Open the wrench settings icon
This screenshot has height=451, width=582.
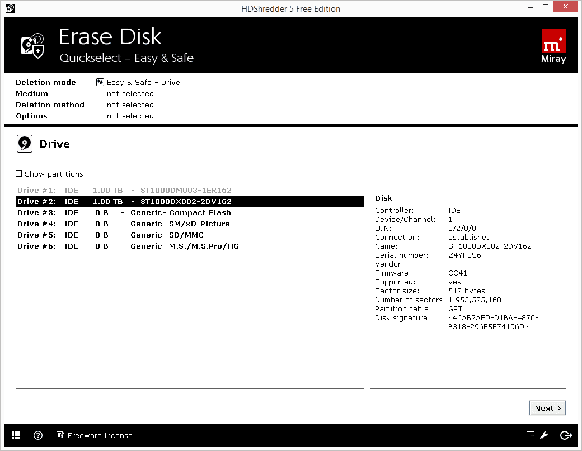544,435
